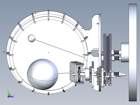Select the small sphere on the rod
This screenshot has height=105, width=140.
pos(31,38)
